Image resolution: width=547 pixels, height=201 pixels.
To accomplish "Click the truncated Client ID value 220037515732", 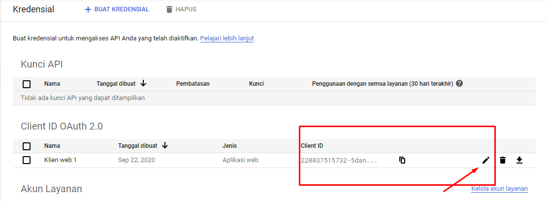I will (x=339, y=161).
